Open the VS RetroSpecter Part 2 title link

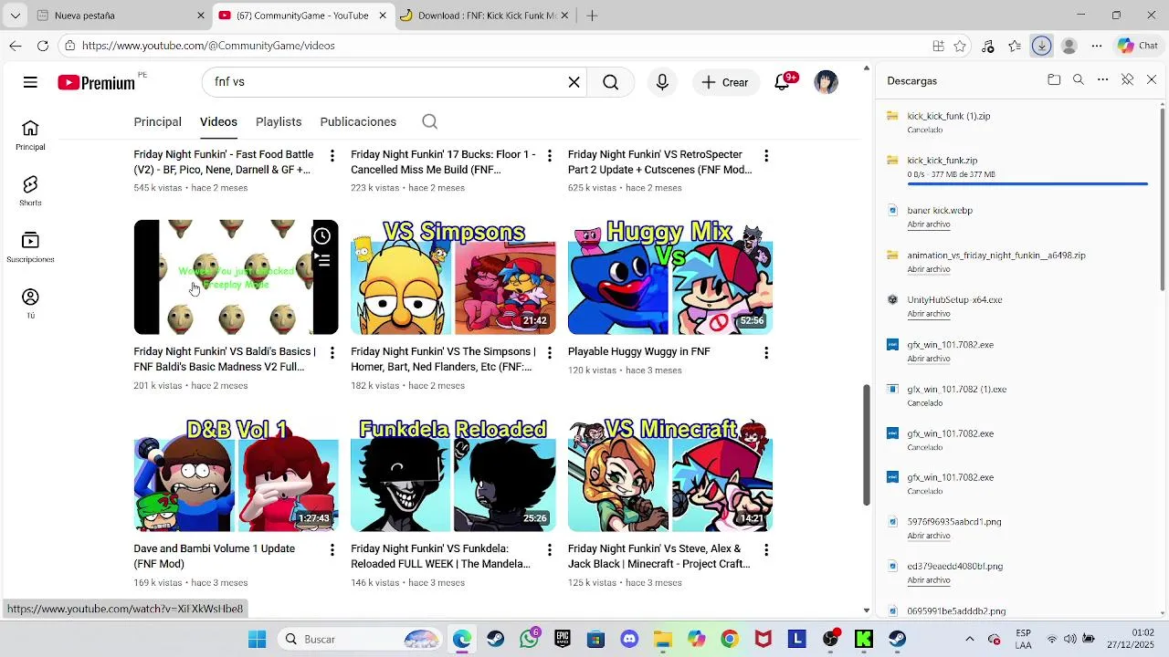pos(659,162)
